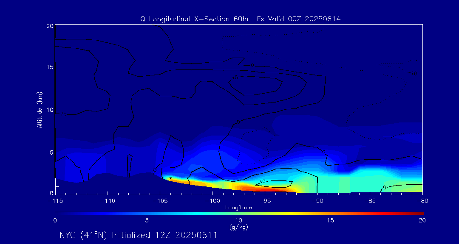Screen dimensions: 459x244
Task: Click the '-10' contour label near 10 km altitude
Action: coord(62,114)
